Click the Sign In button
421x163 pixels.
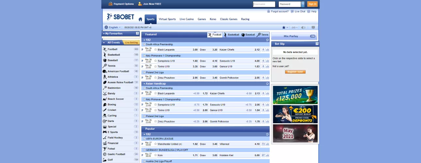312,4
